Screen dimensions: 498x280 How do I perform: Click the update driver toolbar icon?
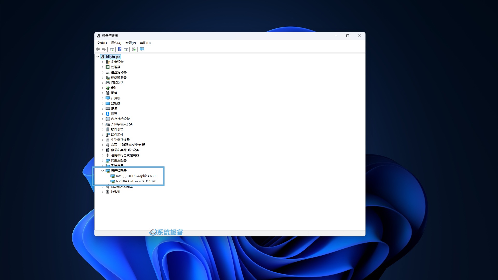133,49
